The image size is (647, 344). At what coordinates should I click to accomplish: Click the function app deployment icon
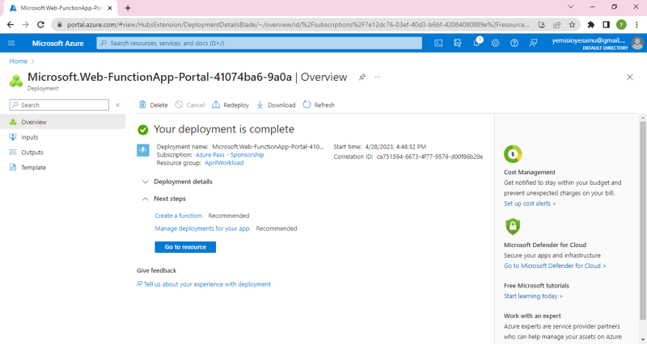(x=143, y=150)
